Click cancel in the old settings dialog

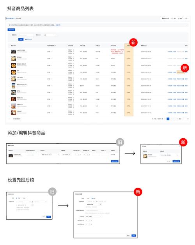coord(44,217)
